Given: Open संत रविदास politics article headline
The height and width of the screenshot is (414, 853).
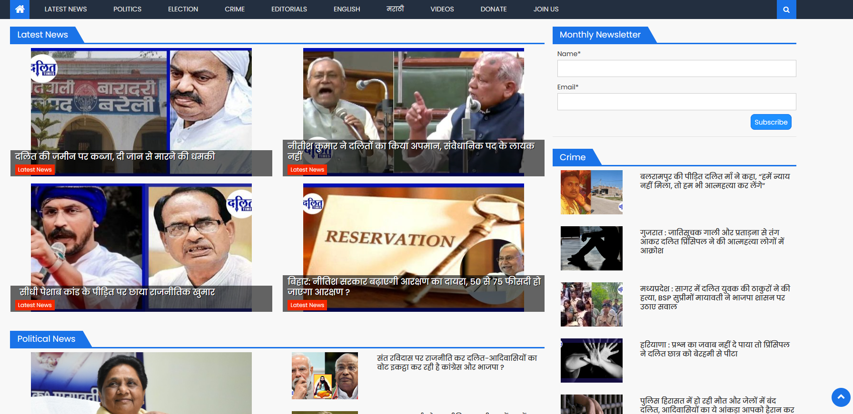Looking at the screenshot, I should click(457, 362).
